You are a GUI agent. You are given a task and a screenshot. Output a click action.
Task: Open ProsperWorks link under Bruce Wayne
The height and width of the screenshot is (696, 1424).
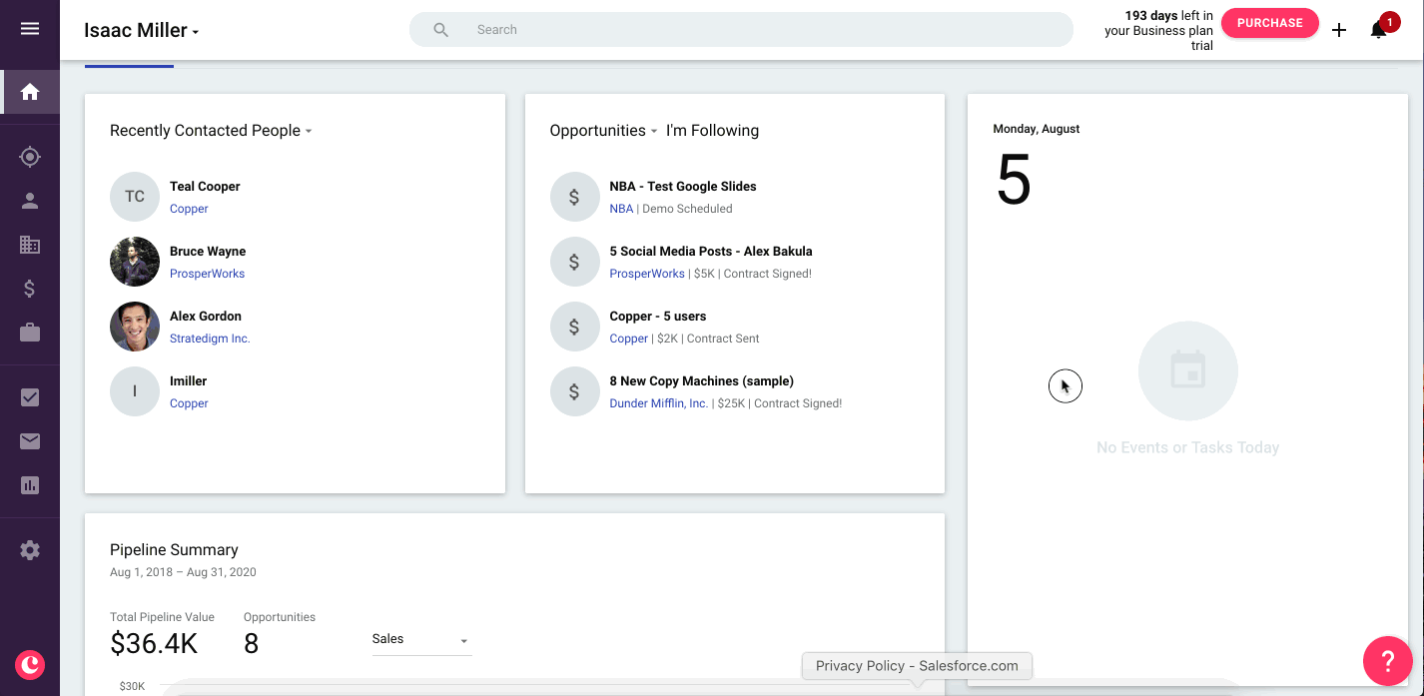[x=207, y=274]
